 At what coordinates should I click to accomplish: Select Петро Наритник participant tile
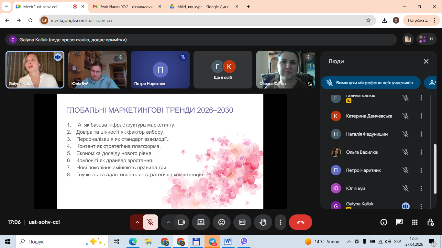(x=160, y=69)
